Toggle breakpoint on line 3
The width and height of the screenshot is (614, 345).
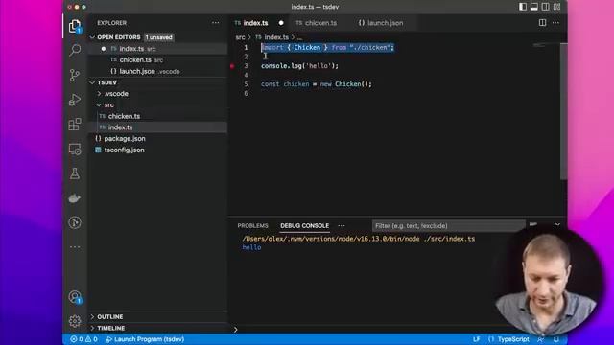232,66
